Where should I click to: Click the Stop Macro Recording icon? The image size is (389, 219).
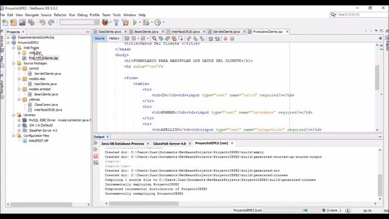point(232,38)
